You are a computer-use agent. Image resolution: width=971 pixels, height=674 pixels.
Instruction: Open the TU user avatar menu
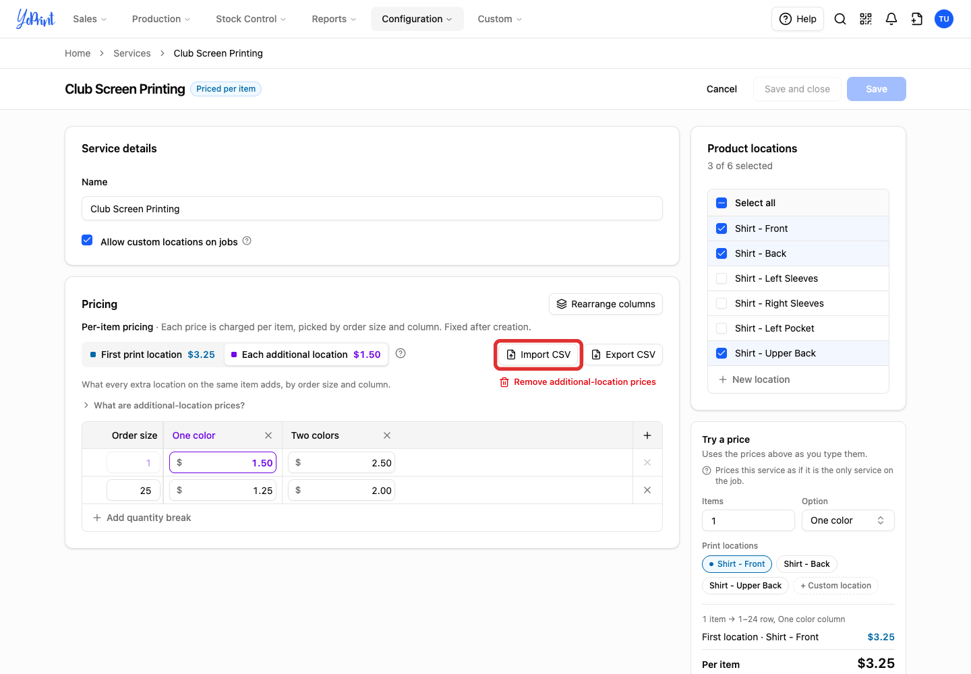coord(944,19)
